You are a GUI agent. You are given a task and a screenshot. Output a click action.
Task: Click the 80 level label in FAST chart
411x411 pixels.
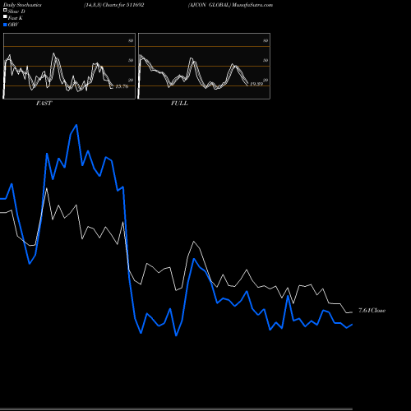coord(131,40)
